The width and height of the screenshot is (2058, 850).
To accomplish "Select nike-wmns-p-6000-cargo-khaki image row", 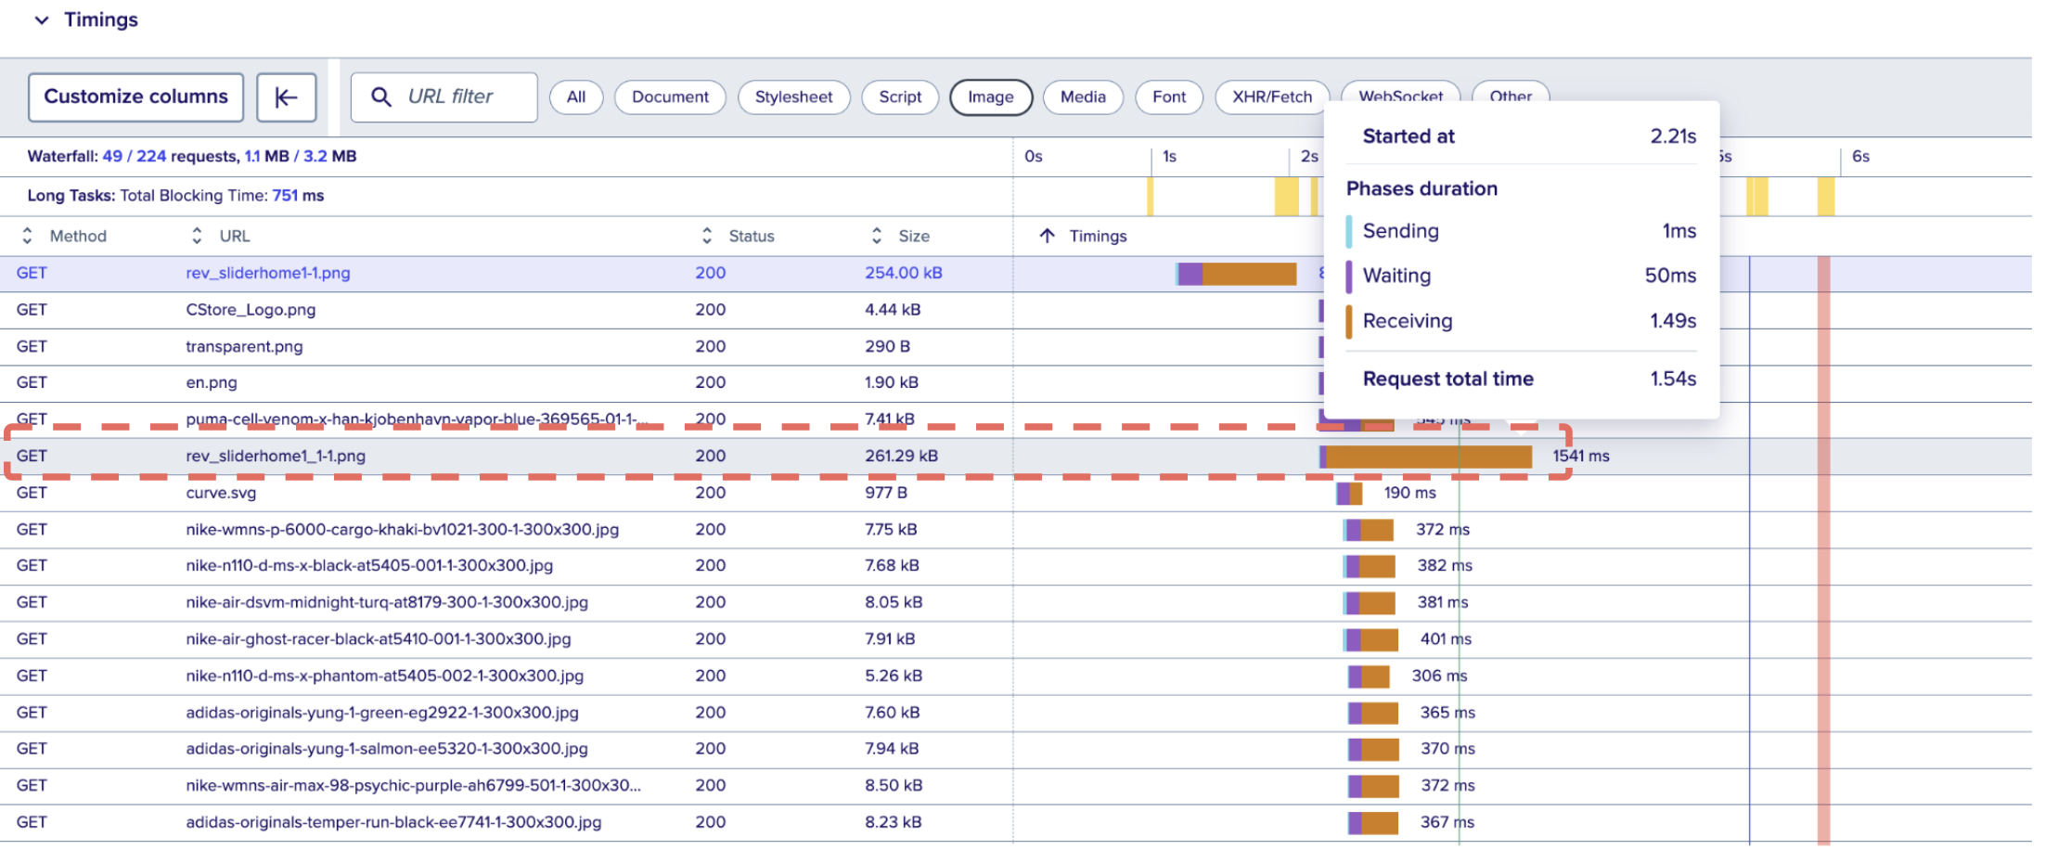I will tap(1016, 530).
